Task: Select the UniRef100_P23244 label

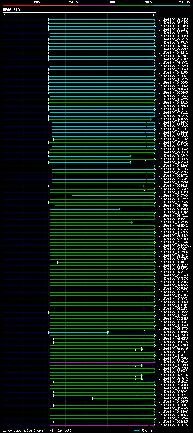Action: coord(173,242)
